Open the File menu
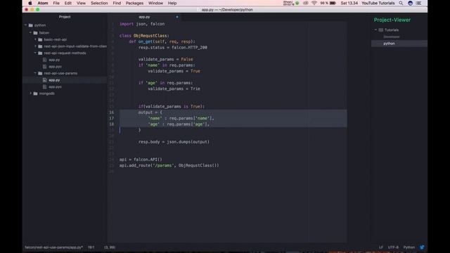450x253 pixels. 56,3
